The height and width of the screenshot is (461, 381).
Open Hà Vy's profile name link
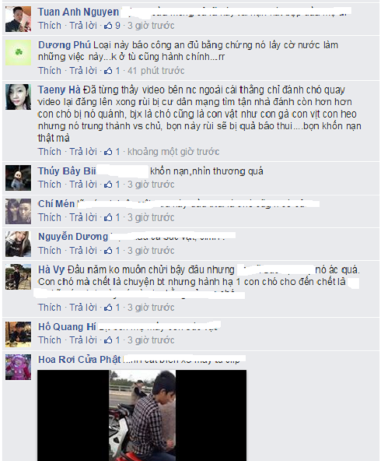pyautogui.click(x=51, y=270)
